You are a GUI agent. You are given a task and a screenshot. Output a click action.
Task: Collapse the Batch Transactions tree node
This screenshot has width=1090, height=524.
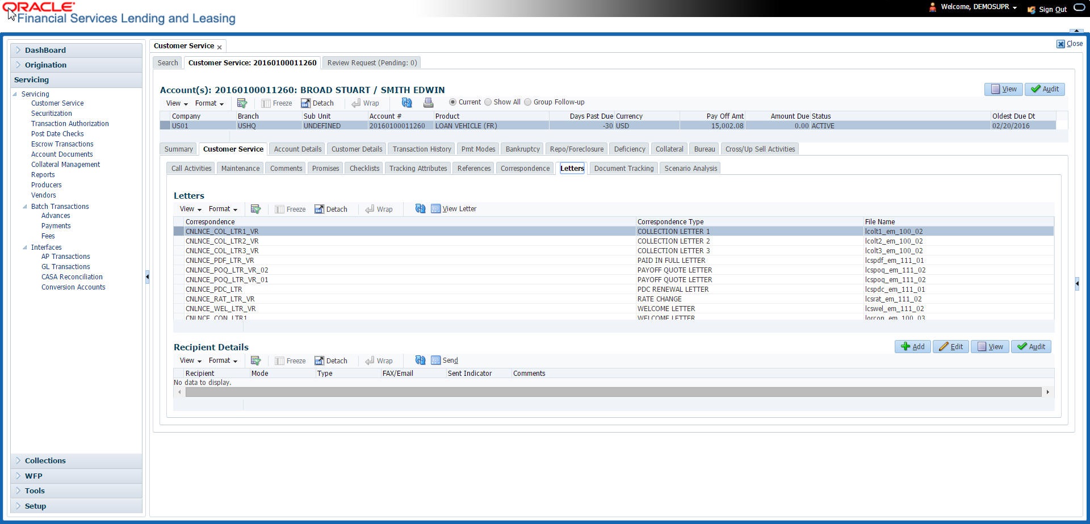(25, 207)
